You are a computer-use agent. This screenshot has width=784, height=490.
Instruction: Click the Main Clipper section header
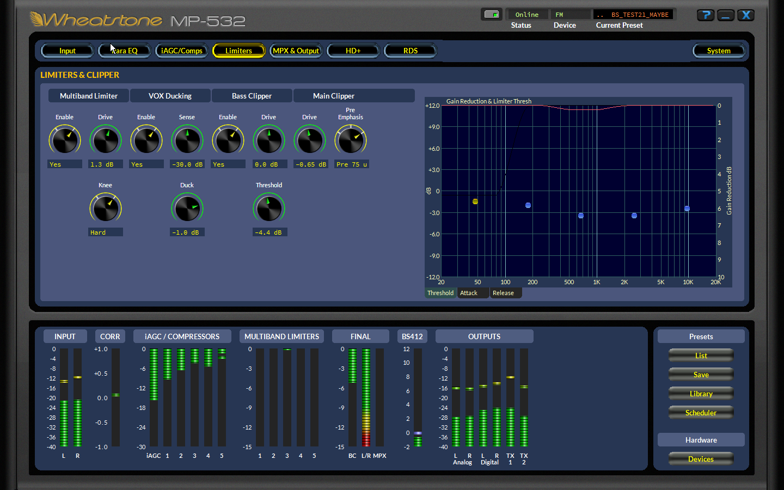click(x=354, y=96)
